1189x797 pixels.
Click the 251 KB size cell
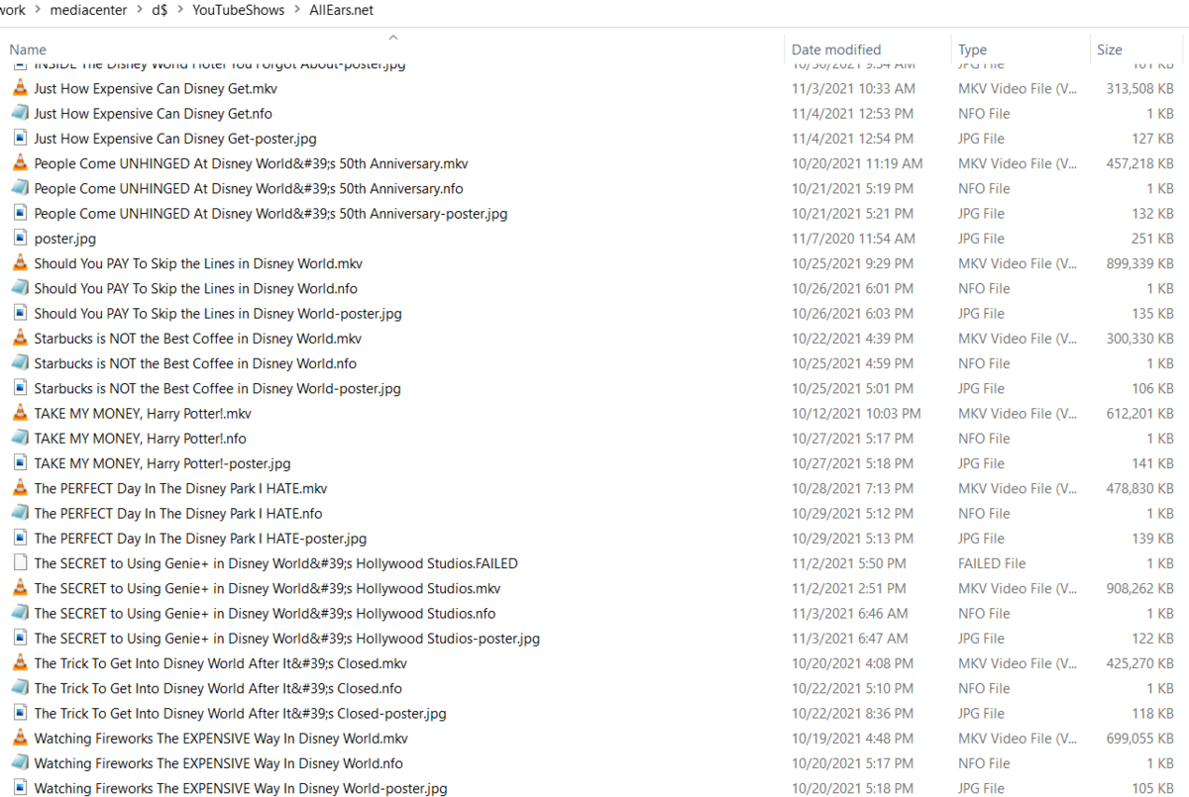pos(1153,239)
